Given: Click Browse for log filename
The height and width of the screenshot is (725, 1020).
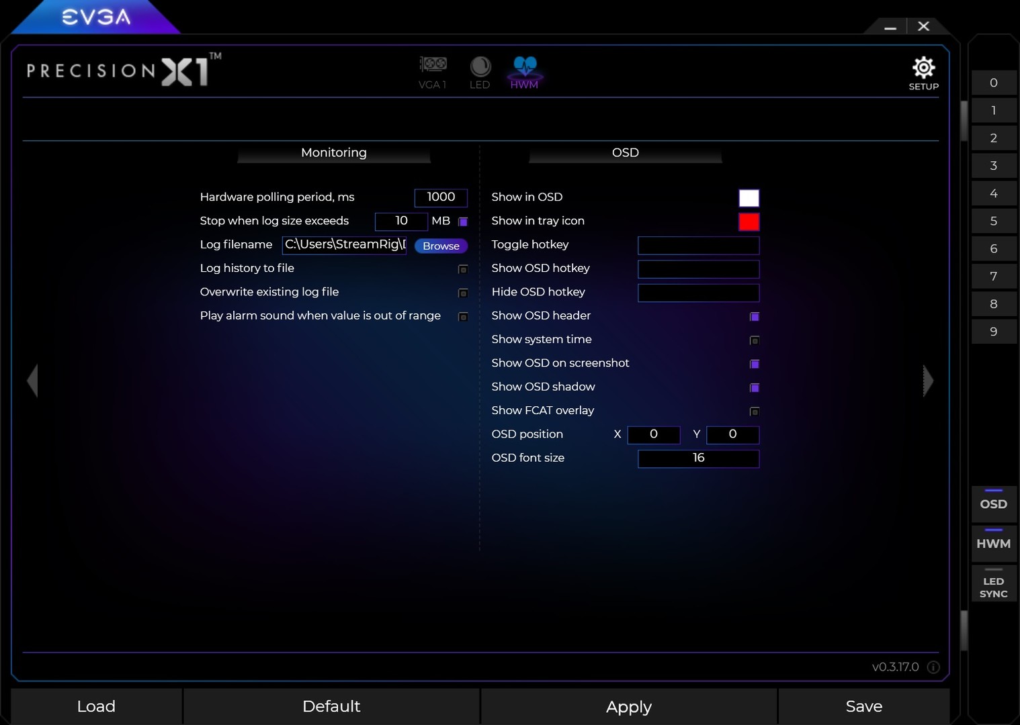Looking at the screenshot, I should click(440, 246).
